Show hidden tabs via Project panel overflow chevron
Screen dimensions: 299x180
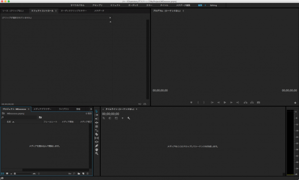click(91, 109)
